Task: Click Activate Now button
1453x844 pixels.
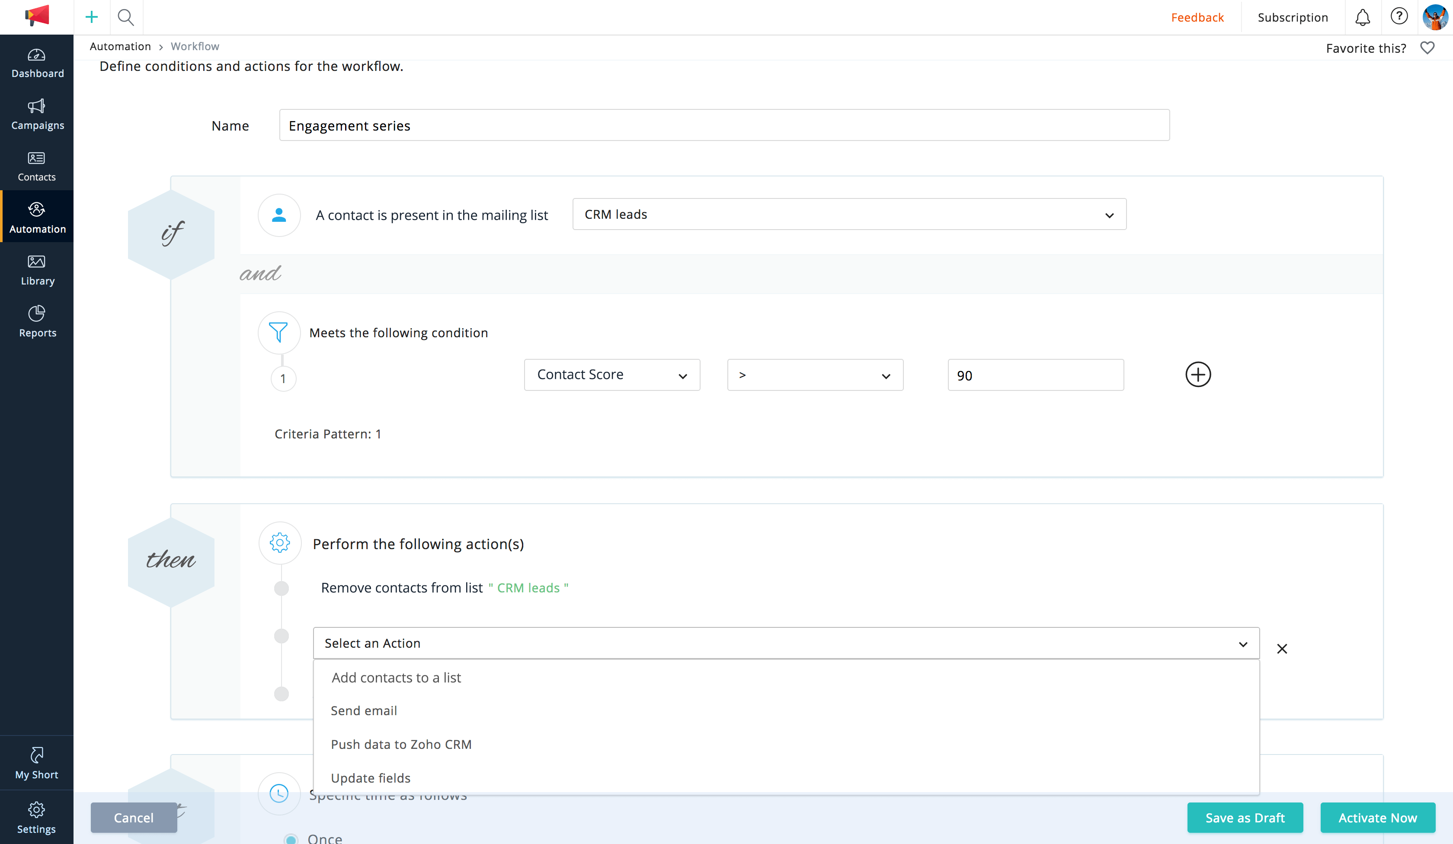Action: (1377, 818)
